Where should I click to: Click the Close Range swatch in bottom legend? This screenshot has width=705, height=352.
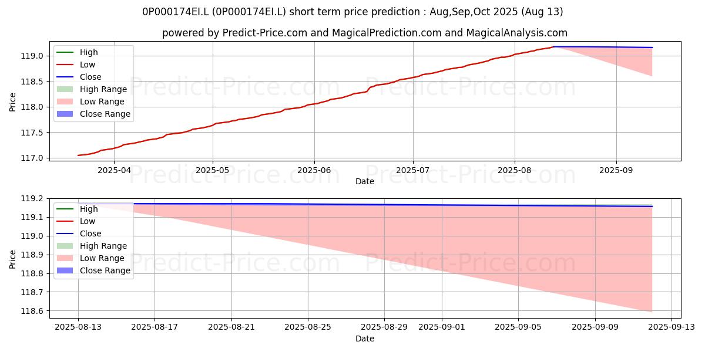point(65,270)
